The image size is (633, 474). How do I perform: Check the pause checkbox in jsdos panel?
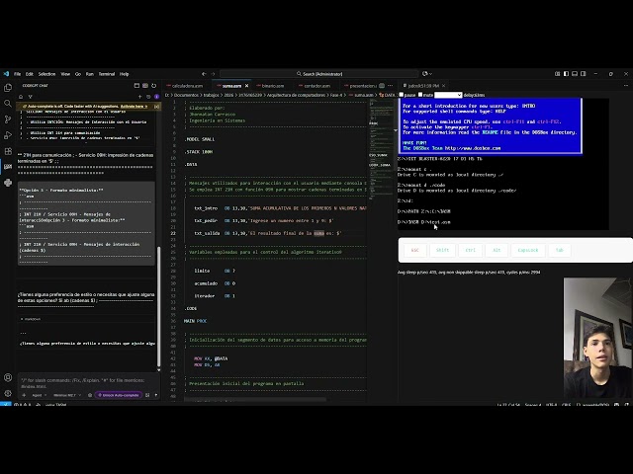coord(402,95)
